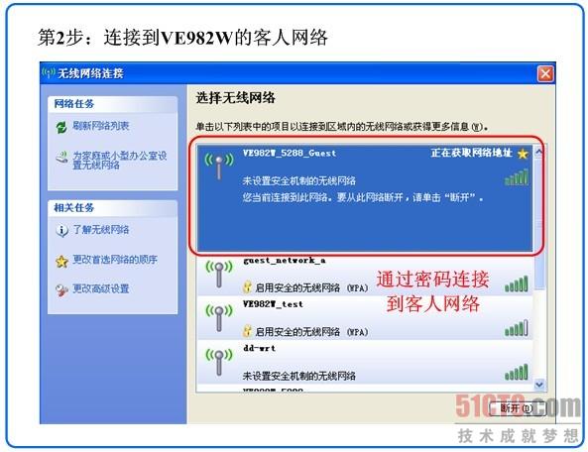Click the padlock icon under VE982W_test
This screenshot has width=588, height=452.
247,331
